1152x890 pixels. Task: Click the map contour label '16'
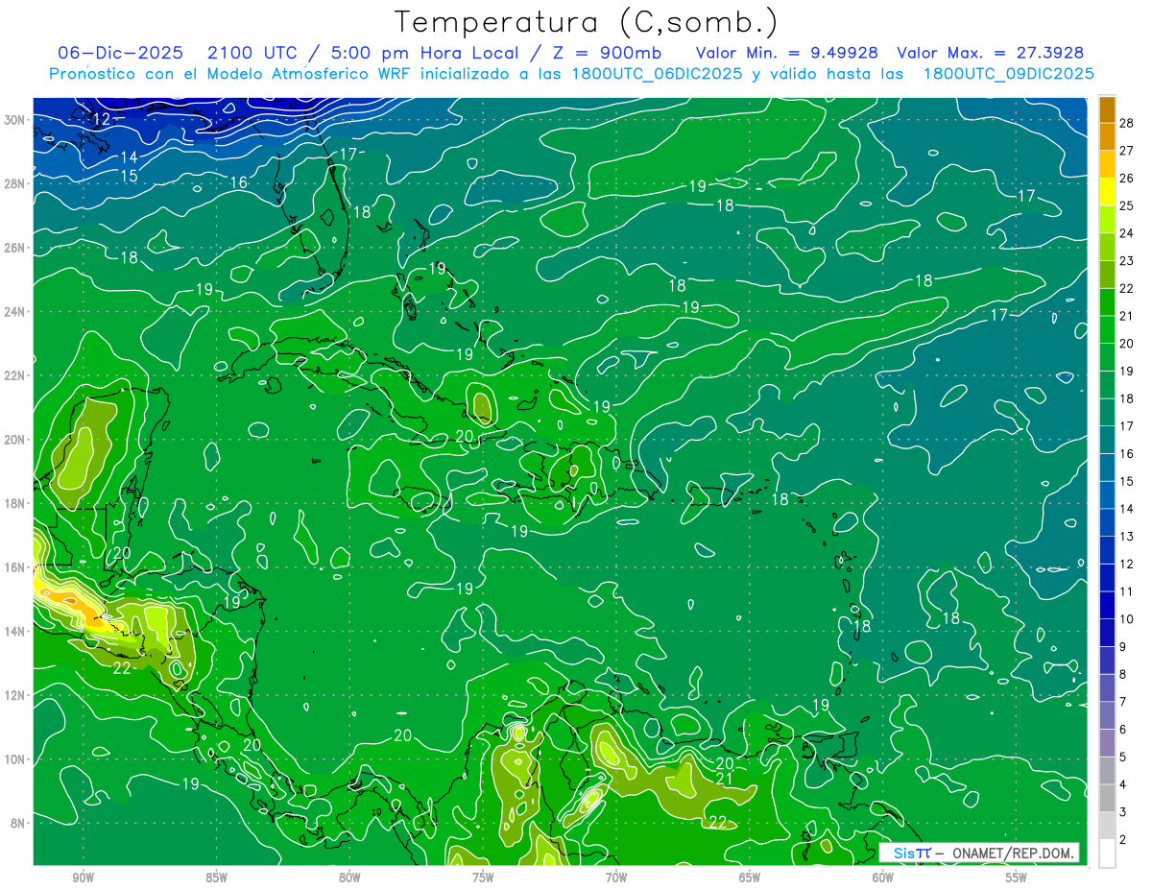pyautogui.click(x=239, y=182)
